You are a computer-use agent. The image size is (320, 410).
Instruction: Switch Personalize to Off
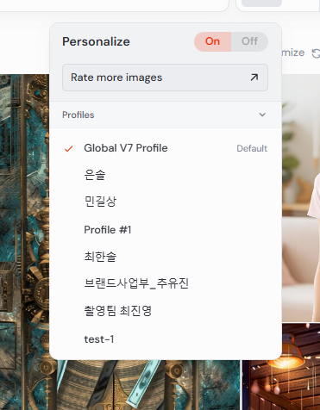click(249, 41)
